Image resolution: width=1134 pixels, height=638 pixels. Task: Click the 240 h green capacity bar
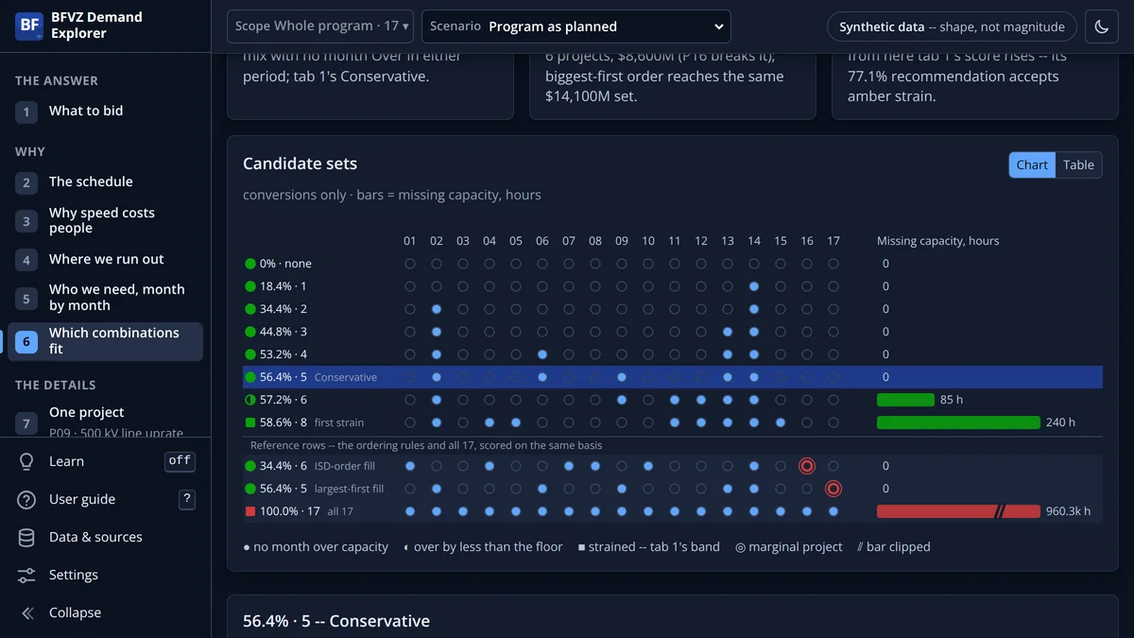click(x=958, y=422)
